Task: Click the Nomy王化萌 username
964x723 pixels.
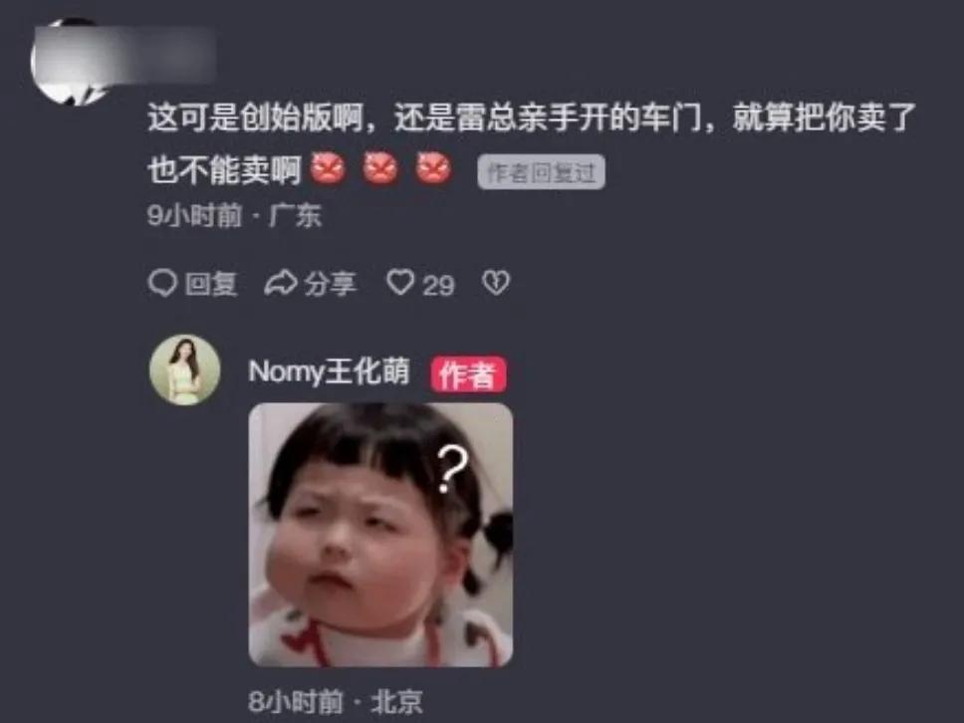Action: pyautogui.click(x=329, y=371)
